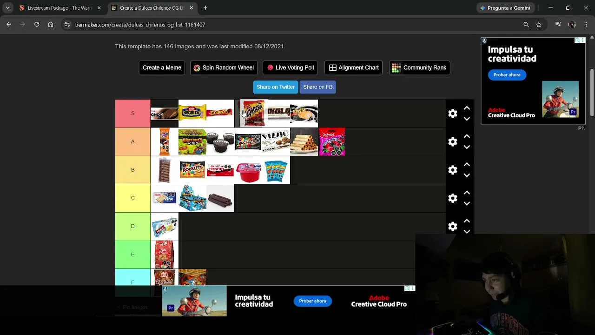Open settings gear for the A tier row
This screenshot has height=335, width=595.
click(x=453, y=142)
